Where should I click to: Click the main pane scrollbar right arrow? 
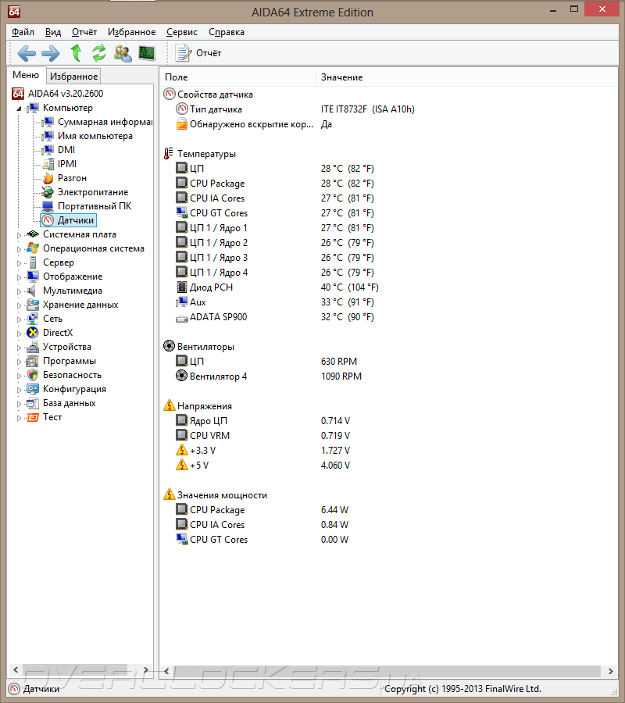[611, 671]
